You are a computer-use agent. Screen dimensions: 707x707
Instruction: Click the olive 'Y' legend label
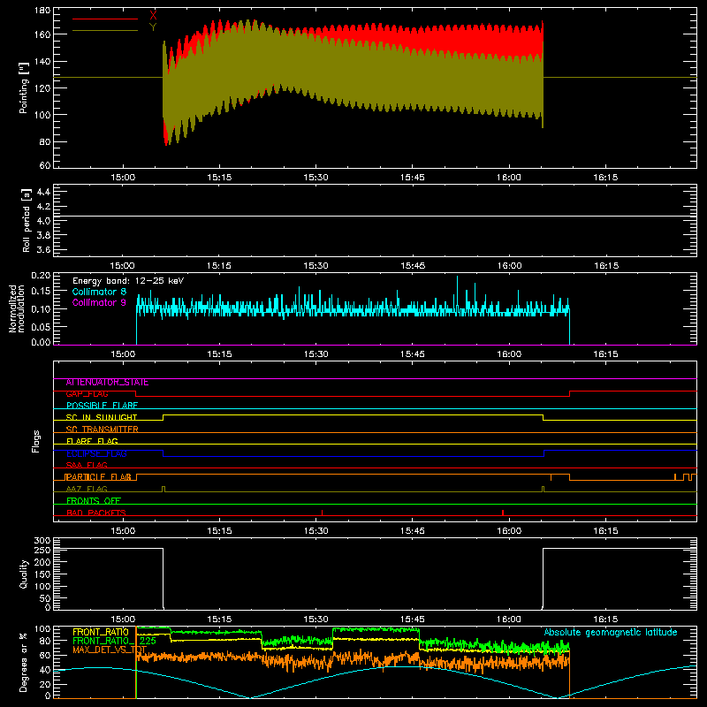pos(153,27)
